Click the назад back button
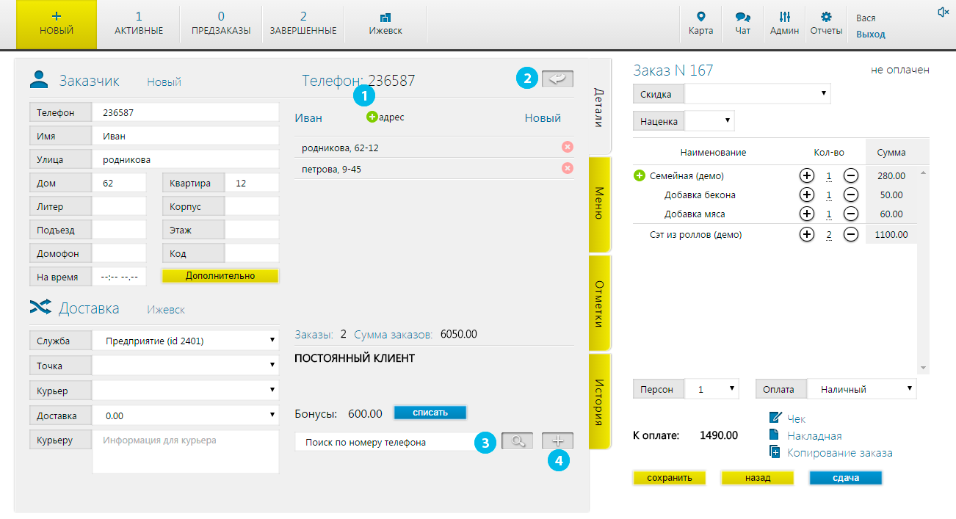Screen dimensions: 956x519 click(x=758, y=478)
